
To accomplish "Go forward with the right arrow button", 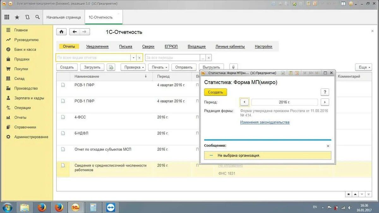I will [85, 32].
